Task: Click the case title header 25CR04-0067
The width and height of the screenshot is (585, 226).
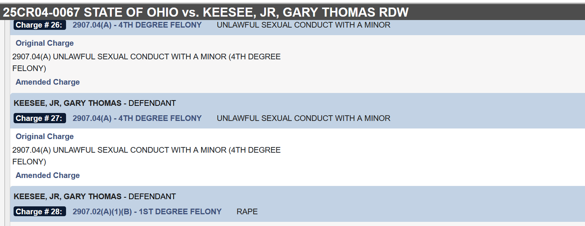Action: (206, 12)
